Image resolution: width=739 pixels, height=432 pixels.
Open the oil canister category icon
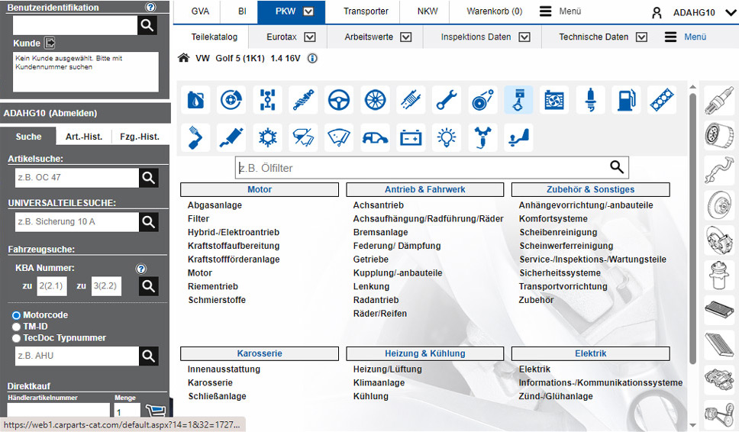pos(195,100)
